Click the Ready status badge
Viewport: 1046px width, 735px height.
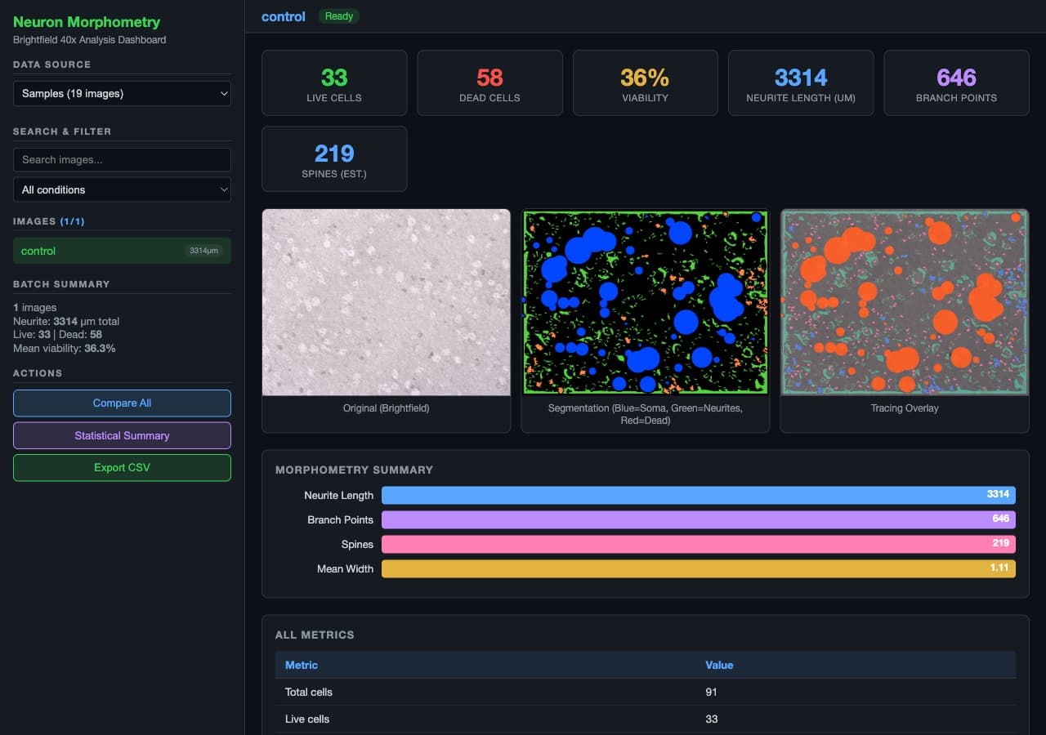(339, 16)
